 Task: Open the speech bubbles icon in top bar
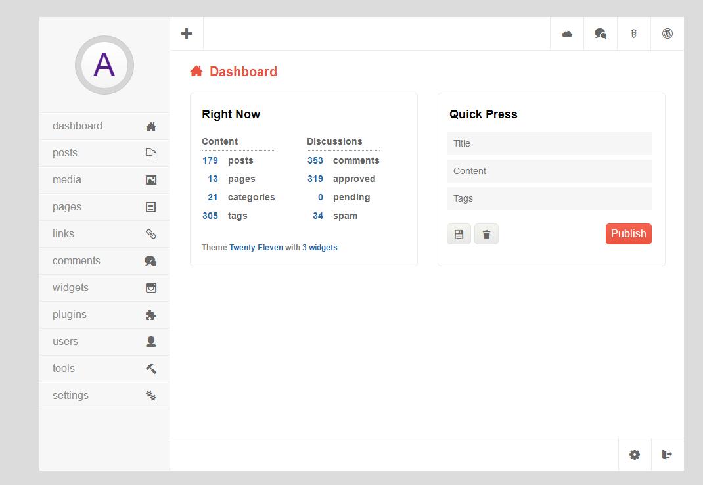click(601, 34)
